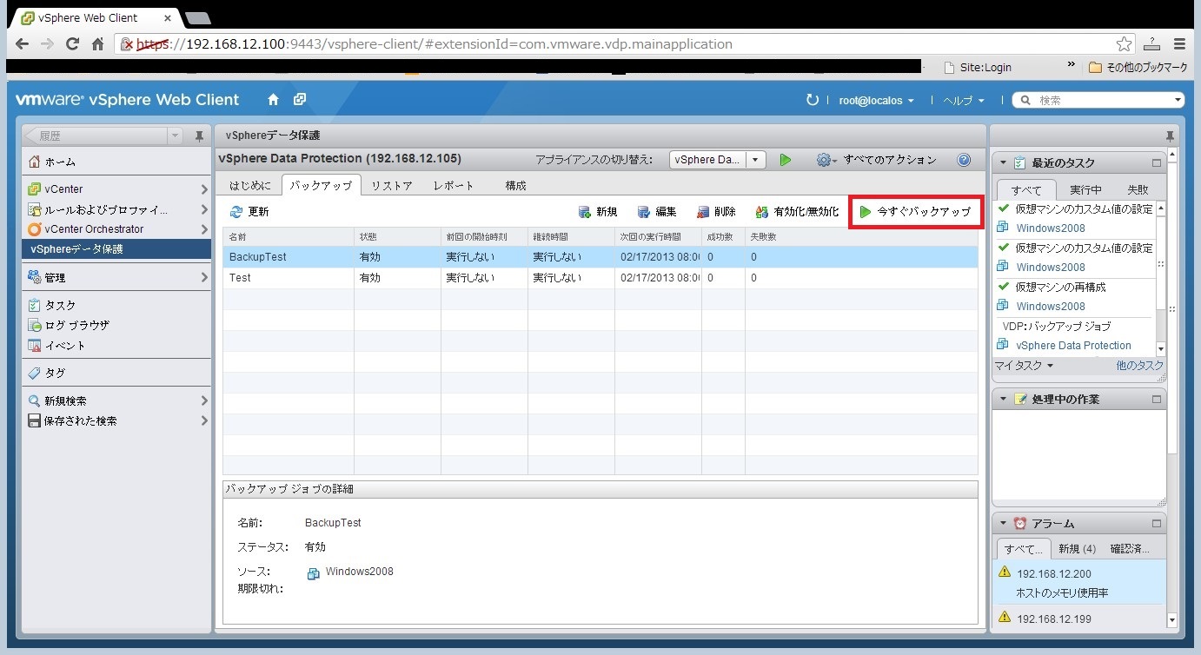Switch to はじめに tab

coord(250,186)
